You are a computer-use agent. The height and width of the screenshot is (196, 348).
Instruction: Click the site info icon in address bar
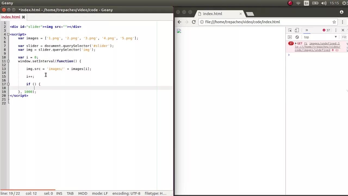coord(202,22)
